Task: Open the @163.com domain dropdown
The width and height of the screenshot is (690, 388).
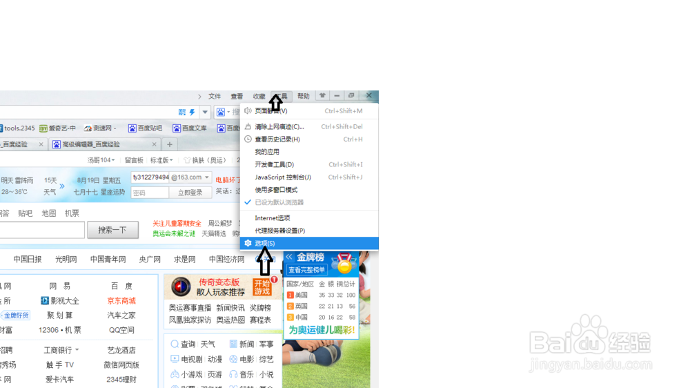Action: pyautogui.click(x=190, y=177)
